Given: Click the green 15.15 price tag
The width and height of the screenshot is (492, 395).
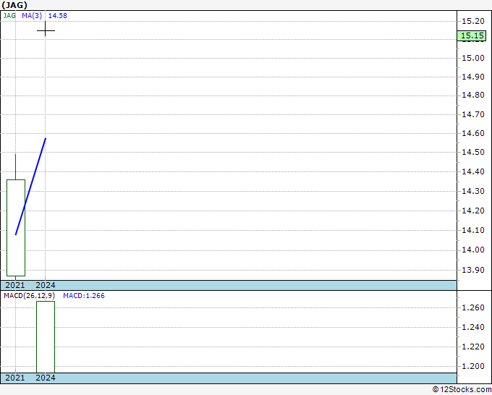Looking at the screenshot, I should click(x=471, y=35).
